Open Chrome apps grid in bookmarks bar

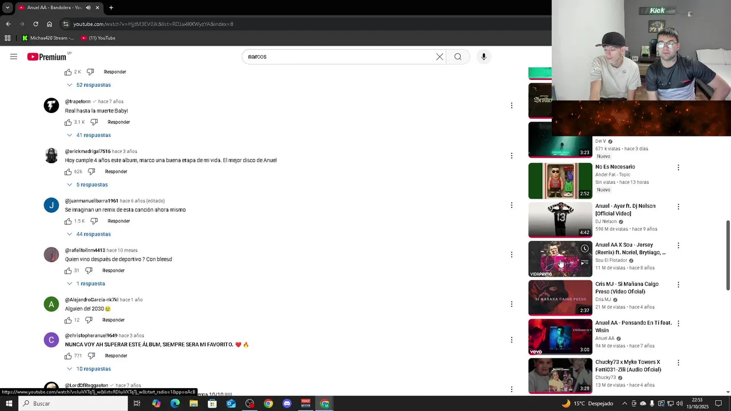click(7, 38)
